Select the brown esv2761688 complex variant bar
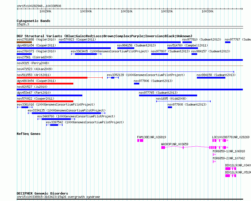Viewport: 251px width, 201px height. 24,42
